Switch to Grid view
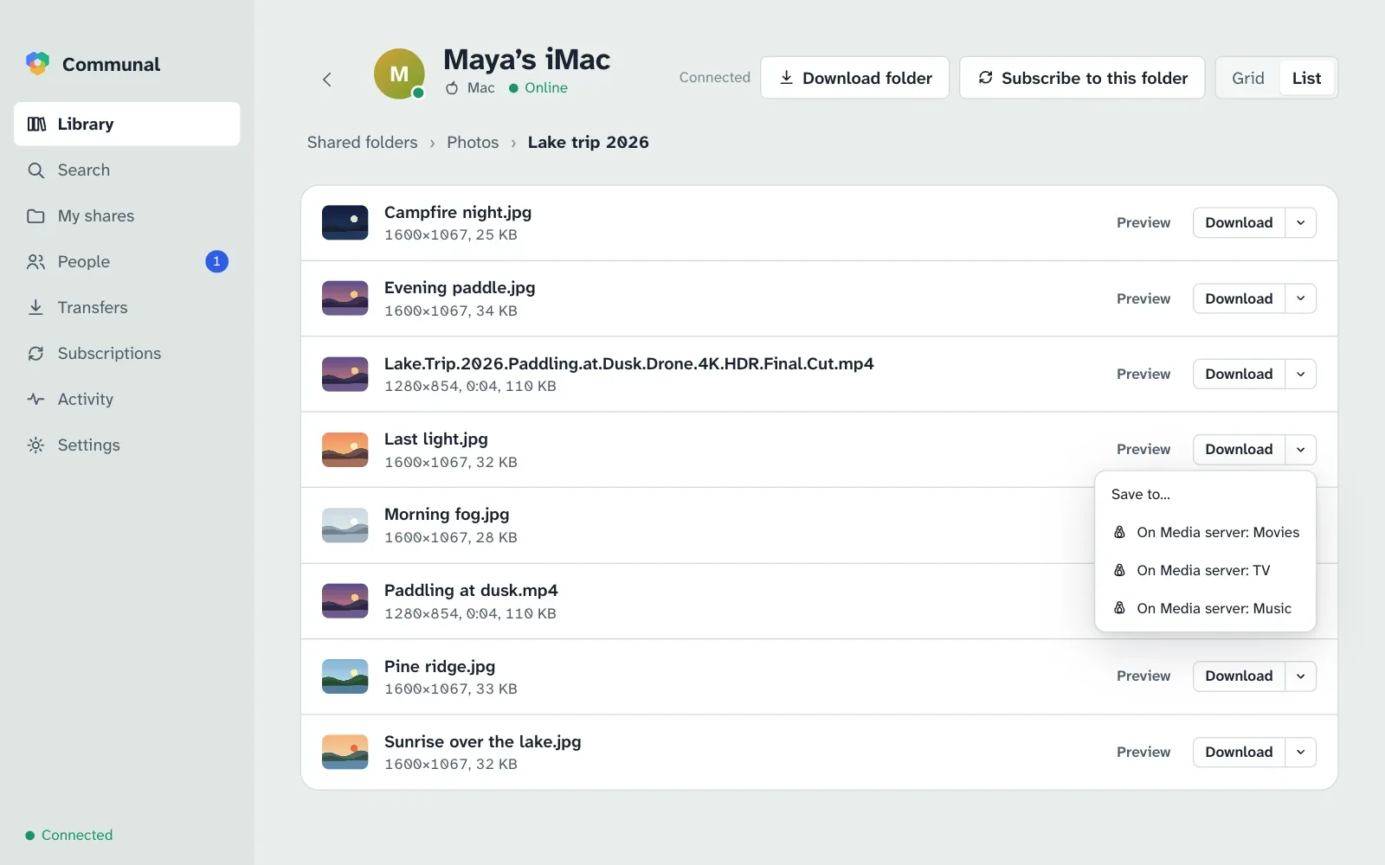 pos(1247,78)
